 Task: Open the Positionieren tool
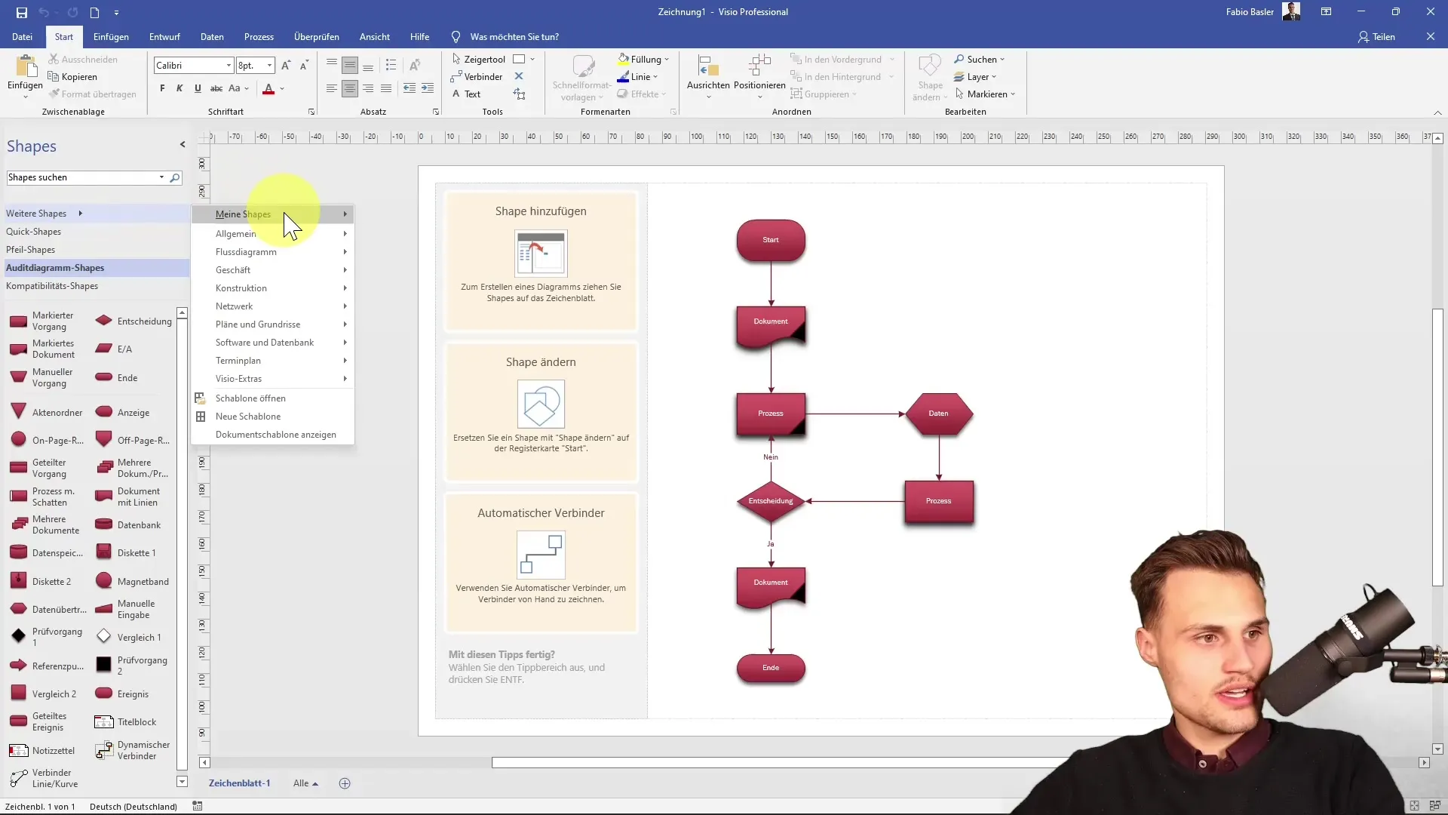[759, 75]
